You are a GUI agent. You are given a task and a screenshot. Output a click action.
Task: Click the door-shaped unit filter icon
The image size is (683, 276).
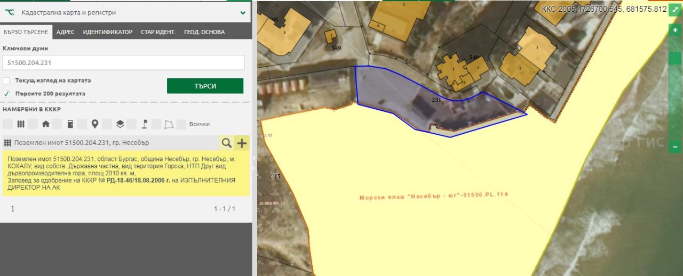70,124
